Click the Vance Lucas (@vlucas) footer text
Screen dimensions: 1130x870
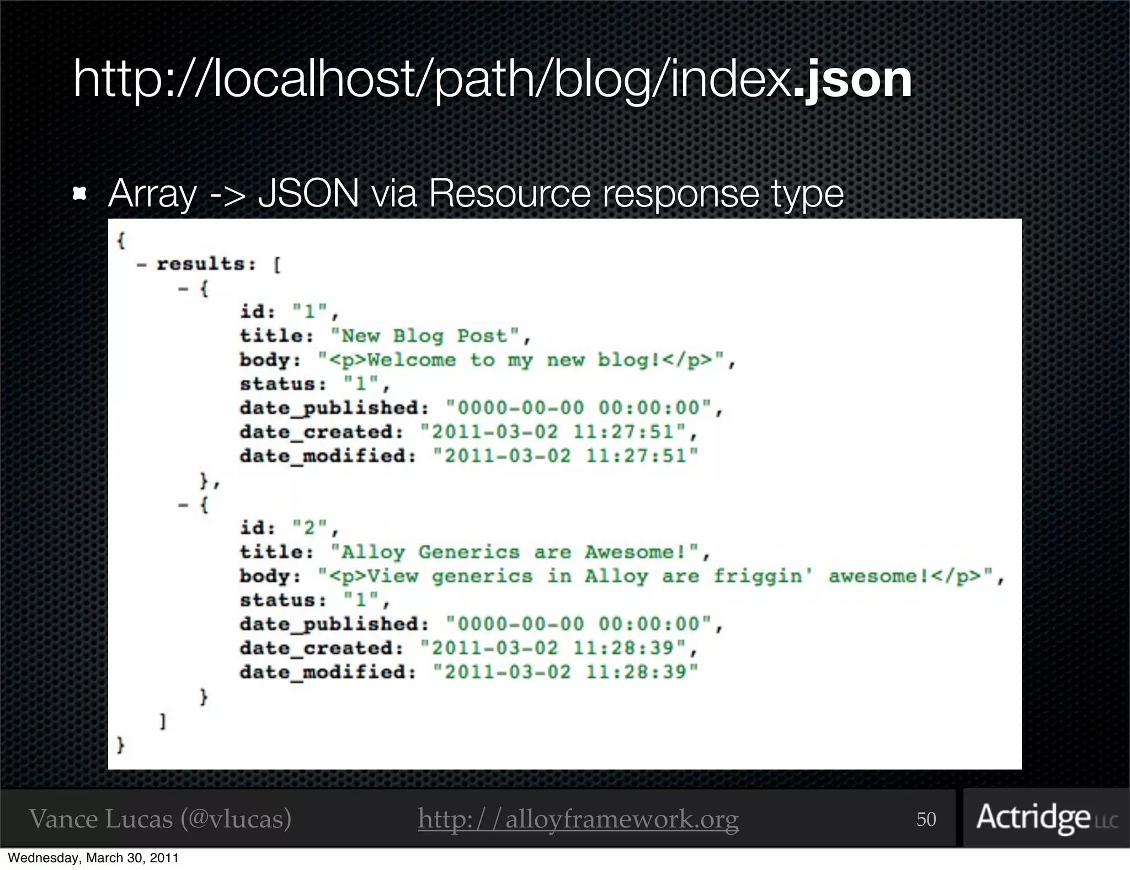pos(160,819)
